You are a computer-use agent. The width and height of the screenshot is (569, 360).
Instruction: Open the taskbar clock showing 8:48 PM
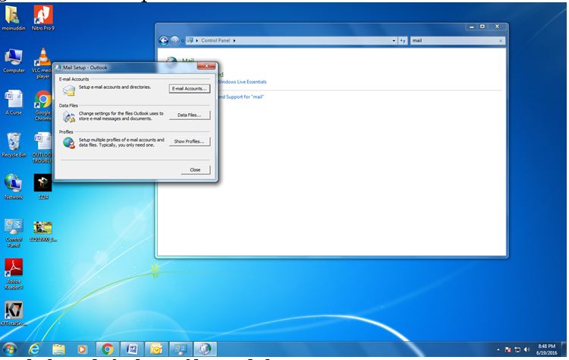pos(547,349)
